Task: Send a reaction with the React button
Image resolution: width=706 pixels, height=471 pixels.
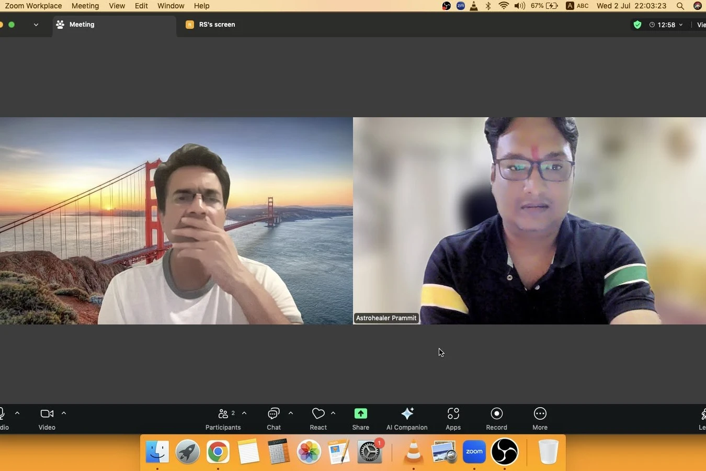Action: coord(318,419)
